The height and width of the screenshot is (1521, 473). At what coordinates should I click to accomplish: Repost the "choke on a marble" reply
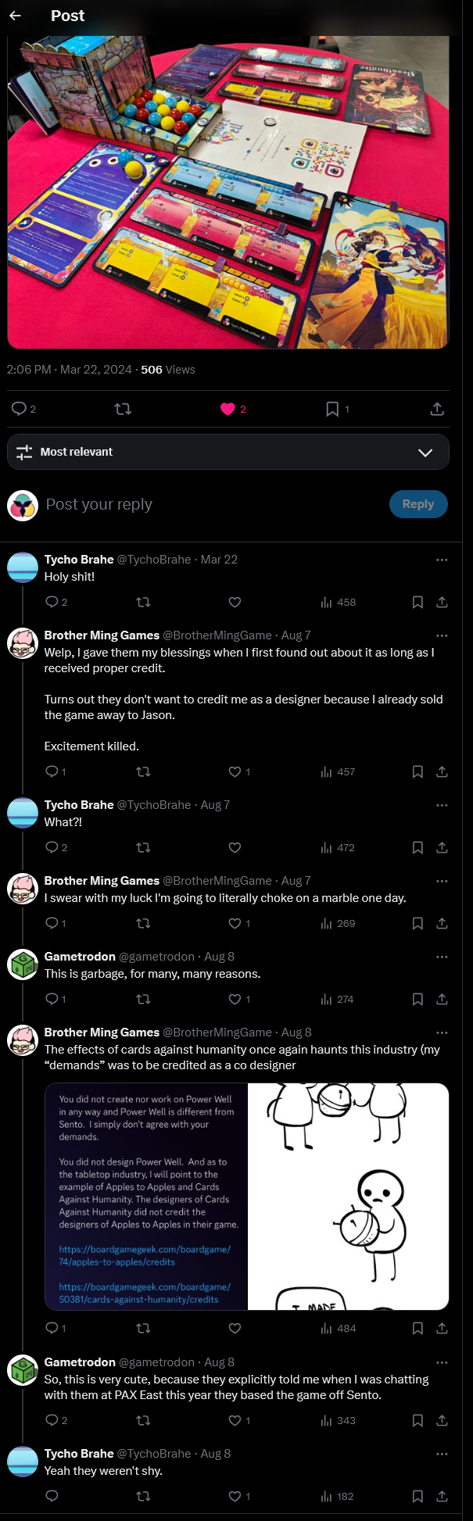click(x=143, y=923)
